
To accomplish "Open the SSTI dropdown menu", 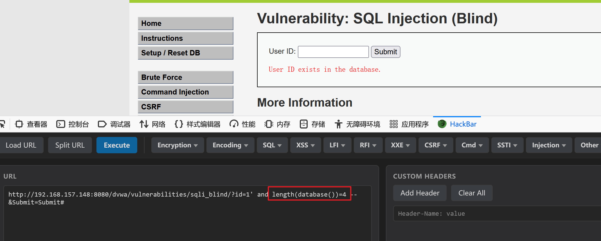I will [507, 145].
